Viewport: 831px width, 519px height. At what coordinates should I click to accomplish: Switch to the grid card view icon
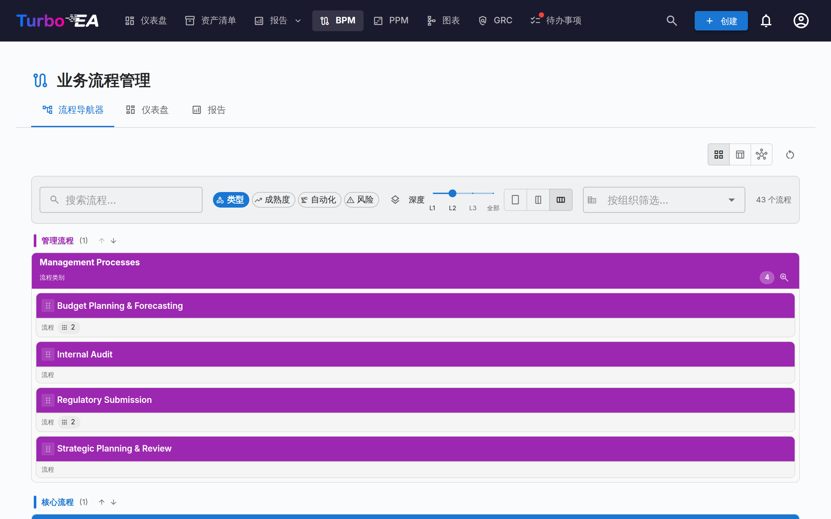point(719,154)
